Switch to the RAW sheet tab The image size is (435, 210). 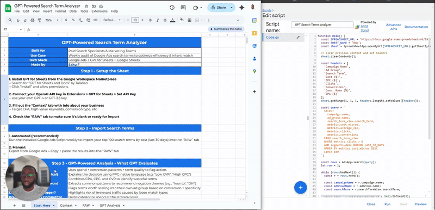86,205
